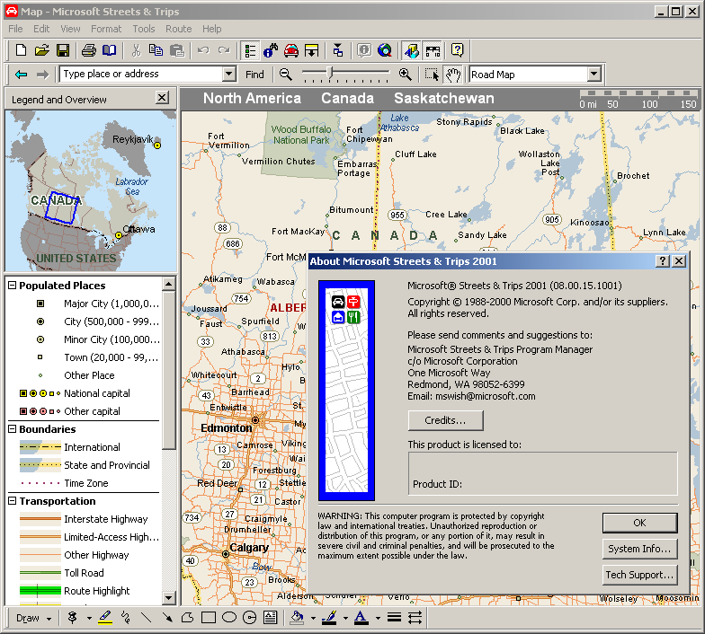Click the arrow style icon in Draw toolbar
Image resolution: width=705 pixels, height=634 pixels.
(415, 618)
